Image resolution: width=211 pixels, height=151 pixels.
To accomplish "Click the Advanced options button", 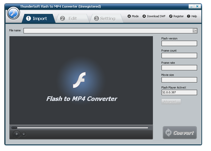I will [x=171, y=101].
